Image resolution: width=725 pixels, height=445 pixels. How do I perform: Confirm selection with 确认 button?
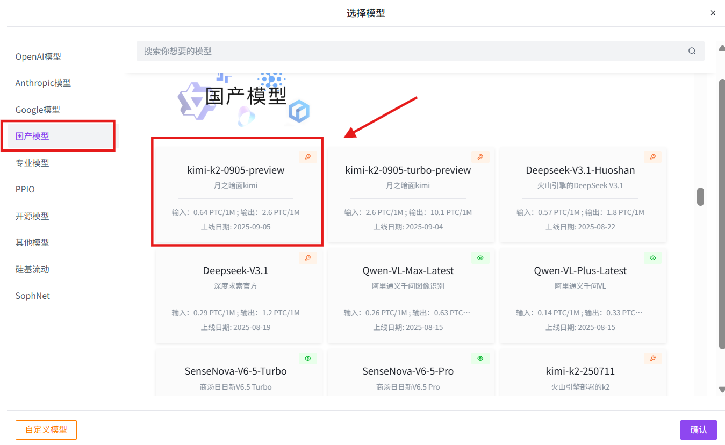click(699, 430)
